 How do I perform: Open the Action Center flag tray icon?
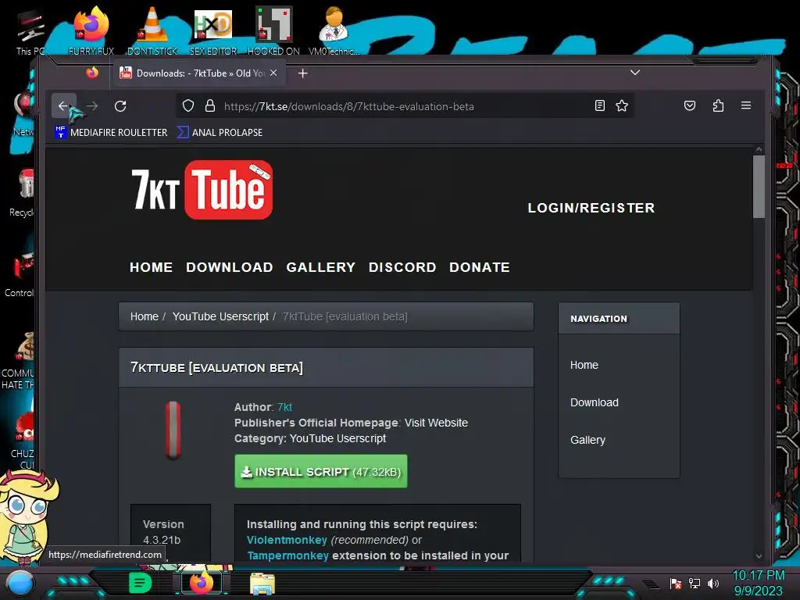click(676, 584)
